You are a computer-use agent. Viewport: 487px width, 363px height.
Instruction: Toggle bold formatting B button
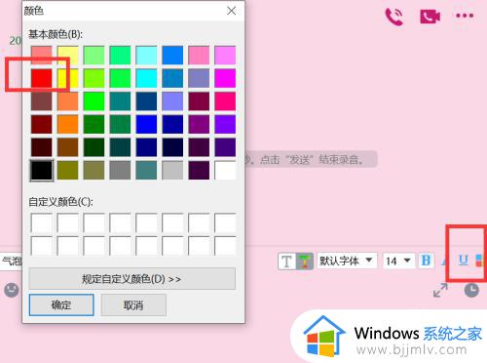(x=426, y=261)
